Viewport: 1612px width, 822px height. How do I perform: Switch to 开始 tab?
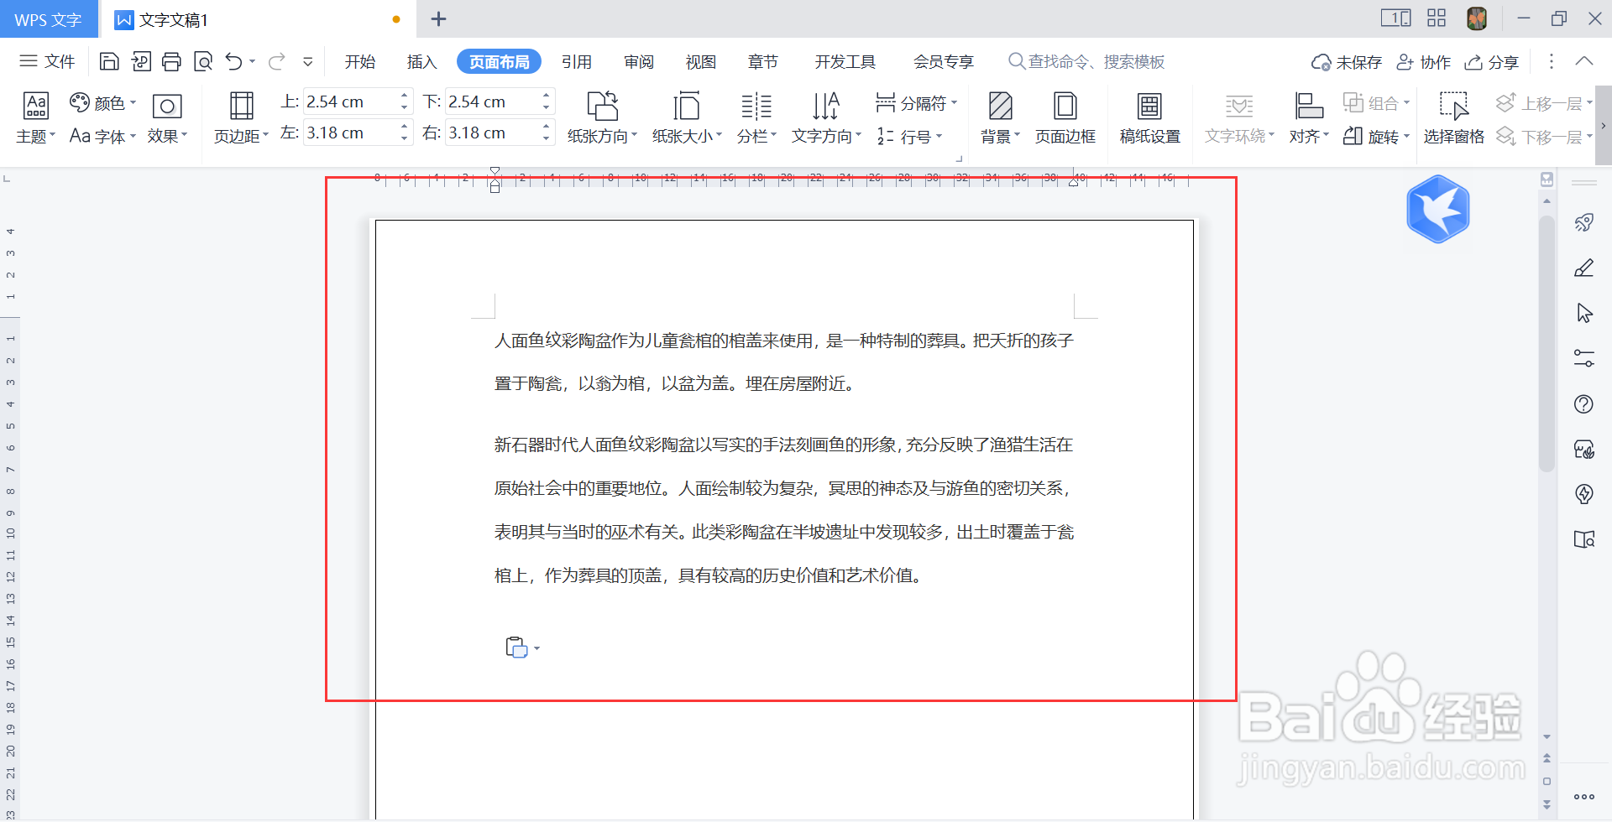(x=360, y=61)
